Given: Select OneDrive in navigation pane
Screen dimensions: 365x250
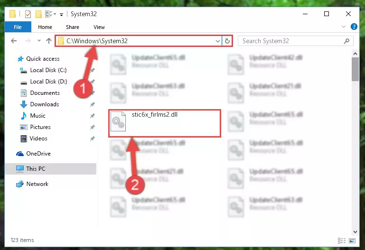Looking at the screenshot, I should (x=38, y=154).
